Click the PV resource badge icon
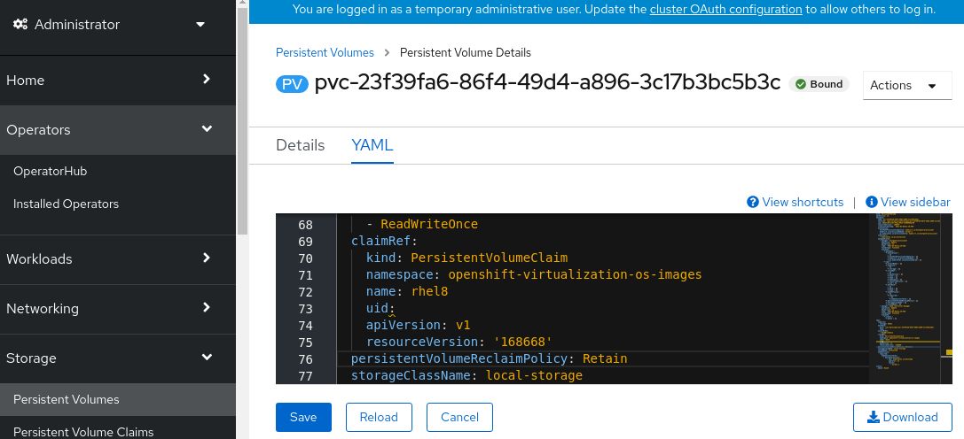This screenshot has height=439, width=964. [292, 84]
